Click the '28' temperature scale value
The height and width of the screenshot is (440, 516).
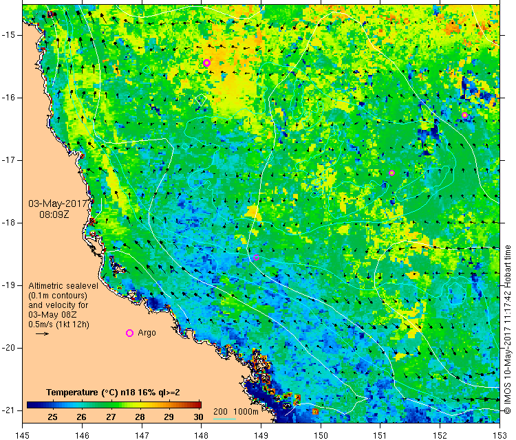point(140,417)
